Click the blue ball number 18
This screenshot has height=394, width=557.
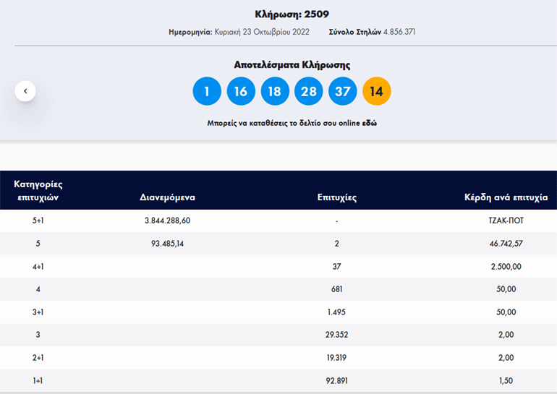click(275, 91)
